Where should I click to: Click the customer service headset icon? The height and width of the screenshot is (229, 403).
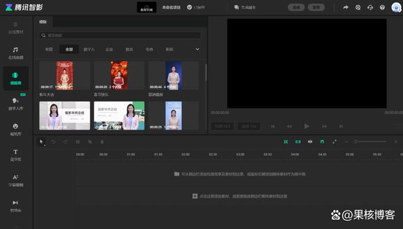(x=370, y=8)
